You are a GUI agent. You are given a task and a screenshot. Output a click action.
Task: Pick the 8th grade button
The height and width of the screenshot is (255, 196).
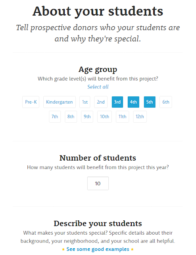tap(71, 117)
